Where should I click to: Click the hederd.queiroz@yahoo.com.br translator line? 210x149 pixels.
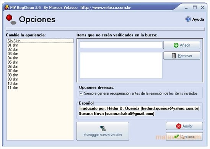pyautogui.click(x=139, y=108)
